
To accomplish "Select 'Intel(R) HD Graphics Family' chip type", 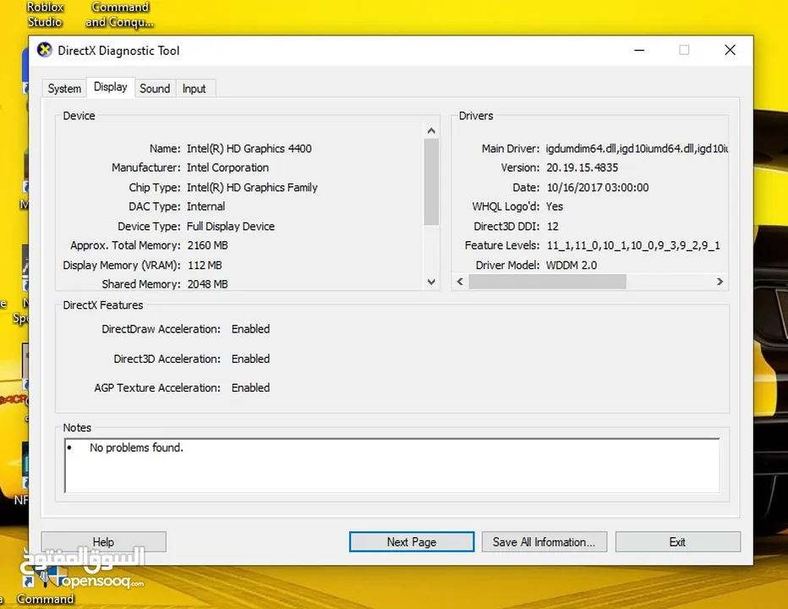I will click(252, 188).
